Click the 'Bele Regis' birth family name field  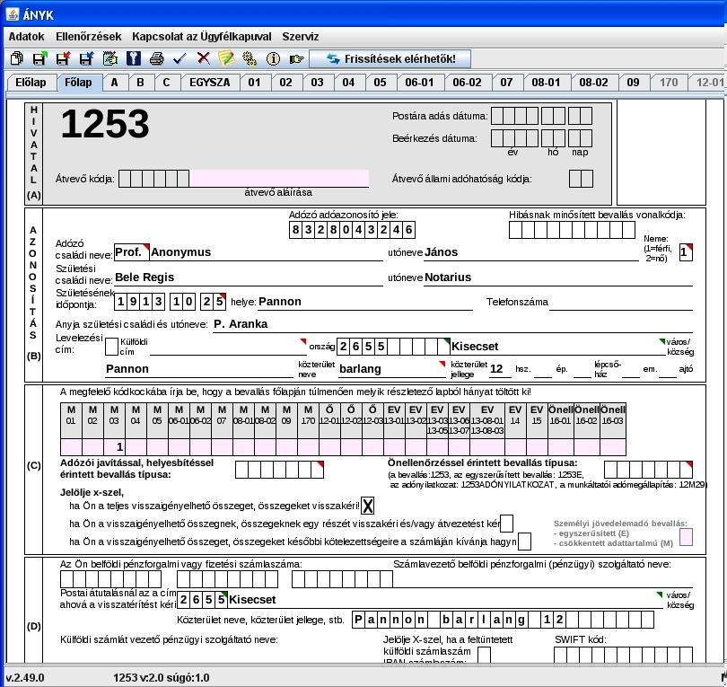tap(249, 277)
